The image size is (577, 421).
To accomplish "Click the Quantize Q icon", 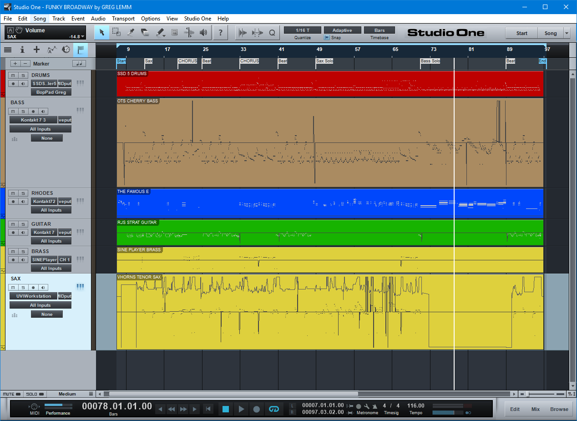I will 272,32.
